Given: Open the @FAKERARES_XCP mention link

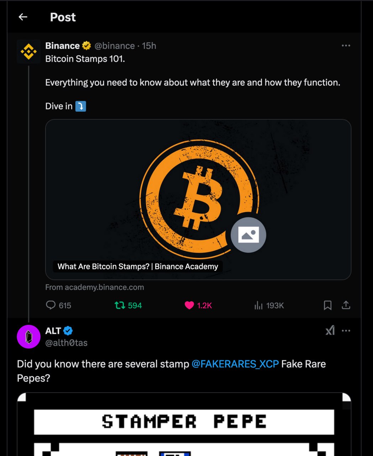Looking at the screenshot, I should point(235,364).
